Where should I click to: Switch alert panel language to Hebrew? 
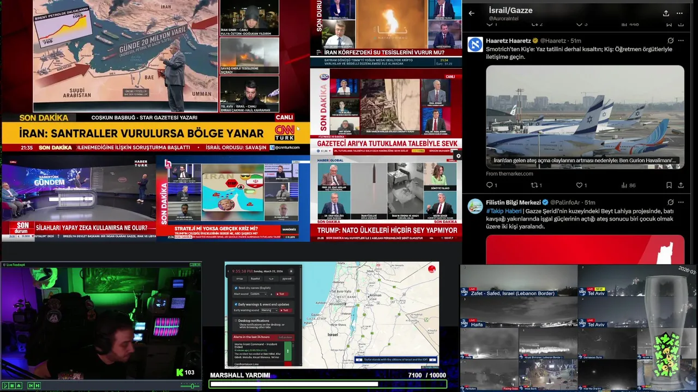coord(239,279)
